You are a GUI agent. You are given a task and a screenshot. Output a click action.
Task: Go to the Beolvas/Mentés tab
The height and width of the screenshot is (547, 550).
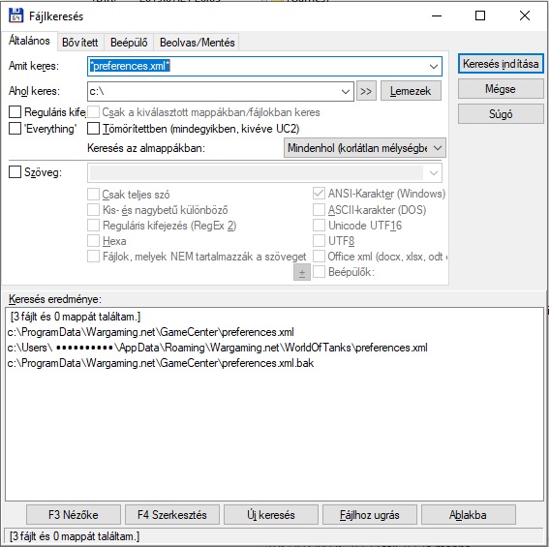[197, 43]
